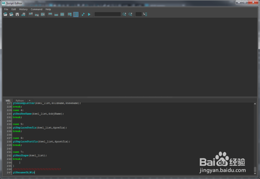
Task: Switch to the Python tab
Action: (19, 101)
